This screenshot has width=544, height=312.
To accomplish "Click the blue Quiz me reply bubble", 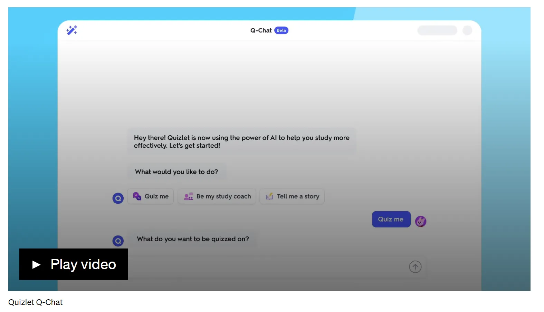I will click(x=391, y=219).
